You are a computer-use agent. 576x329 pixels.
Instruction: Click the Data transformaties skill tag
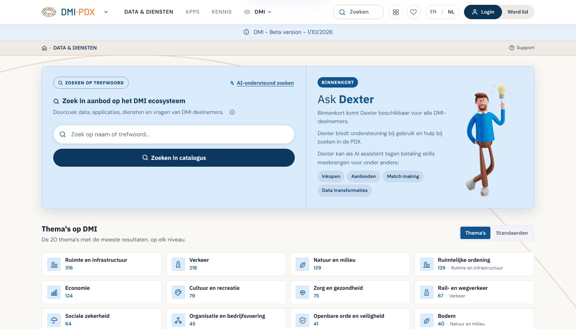[x=345, y=191]
